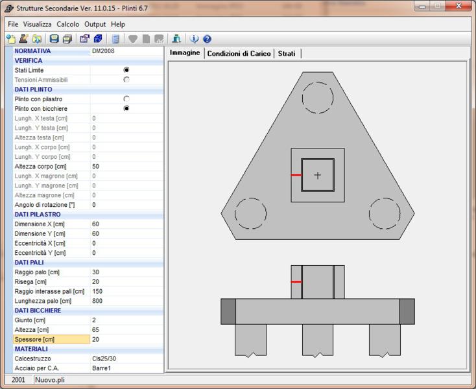Click the greyed Altezza magrone value field
This screenshot has width=476, height=389.
click(x=126, y=195)
